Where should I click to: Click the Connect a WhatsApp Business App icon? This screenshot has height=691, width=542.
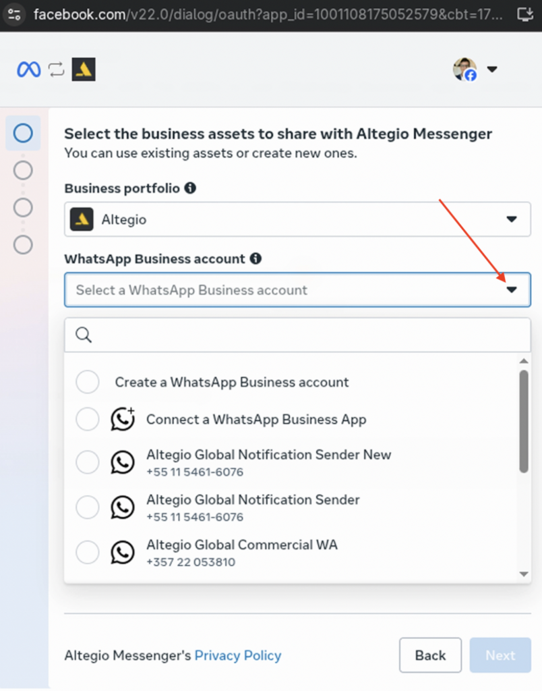[x=123, y=419]
